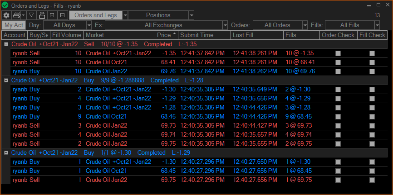Open the All Days dropdown

point(88,25)
